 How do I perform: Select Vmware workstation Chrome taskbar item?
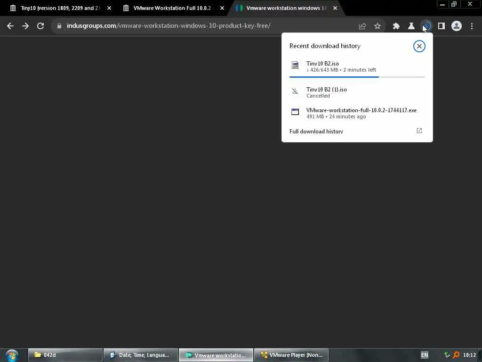[216, 355]
